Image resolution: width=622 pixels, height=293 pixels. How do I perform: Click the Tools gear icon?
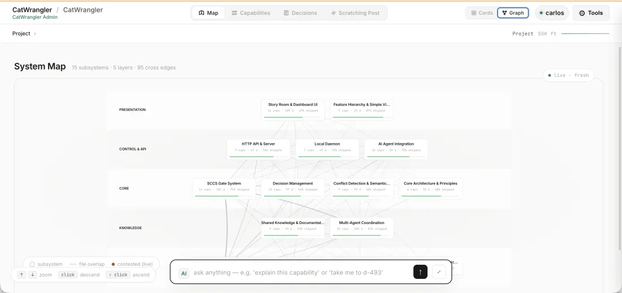click(582, 13)
